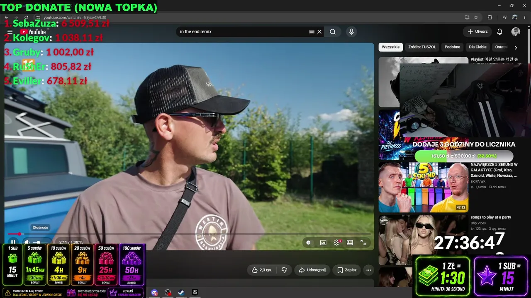Image resolution: width=531 pixels, height=298 pixels.
Task: Start voice search with the microphone
Action: point(351,31)
